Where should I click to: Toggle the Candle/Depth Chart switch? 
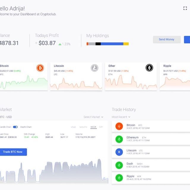point(15,127)
